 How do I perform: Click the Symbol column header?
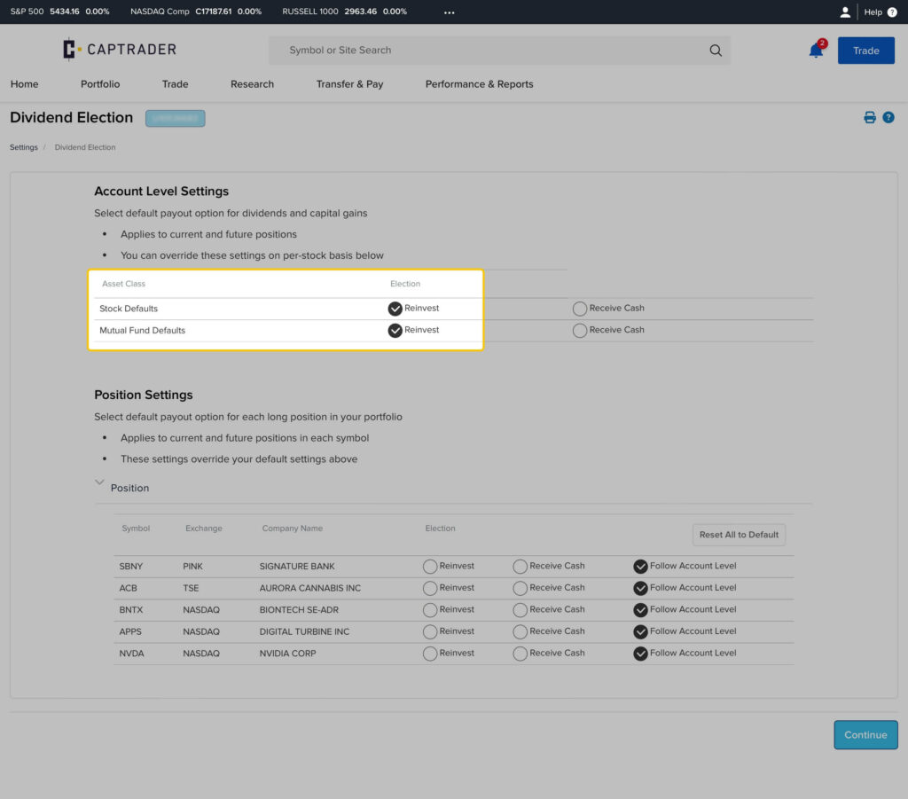click(136, 529)
